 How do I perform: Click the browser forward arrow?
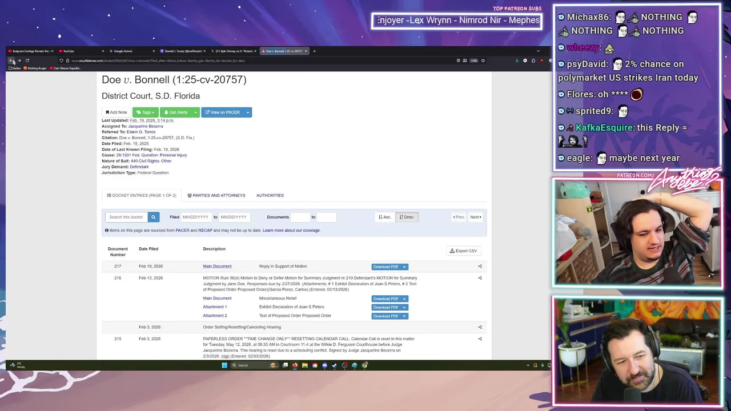[x=19, y=61]
